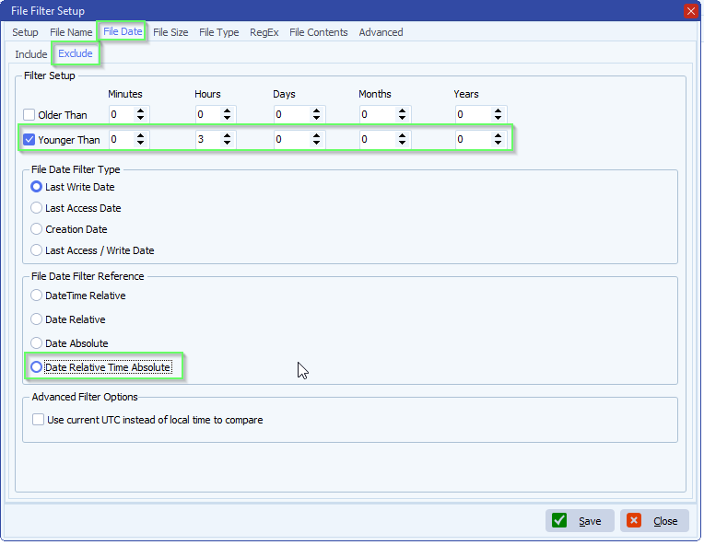Click the Save button
Screen dimensions: 704x545
580,521
